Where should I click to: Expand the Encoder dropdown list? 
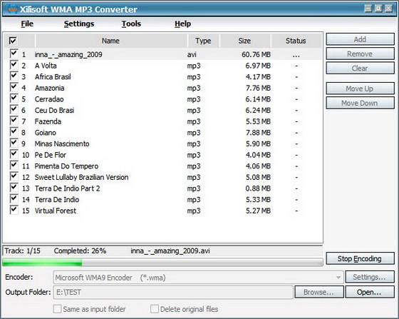point(338,278)
